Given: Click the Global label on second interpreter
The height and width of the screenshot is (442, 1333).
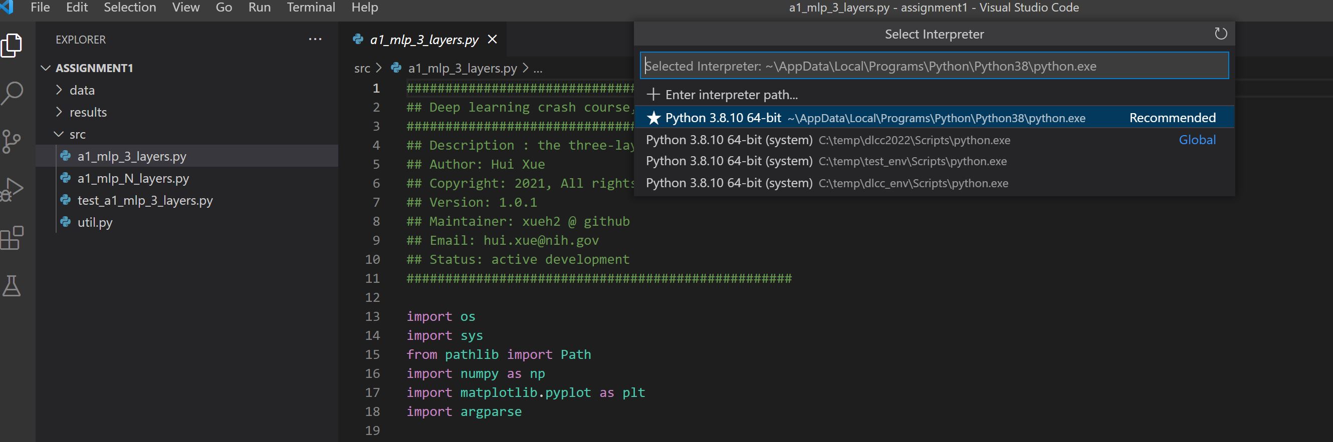Looking at the screenshot, I should [1197, 140].
